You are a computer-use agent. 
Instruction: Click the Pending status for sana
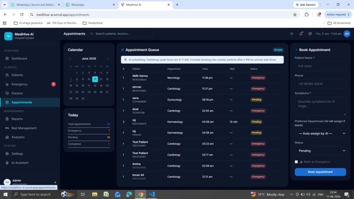pyautogui.click(x=256, y=100)
